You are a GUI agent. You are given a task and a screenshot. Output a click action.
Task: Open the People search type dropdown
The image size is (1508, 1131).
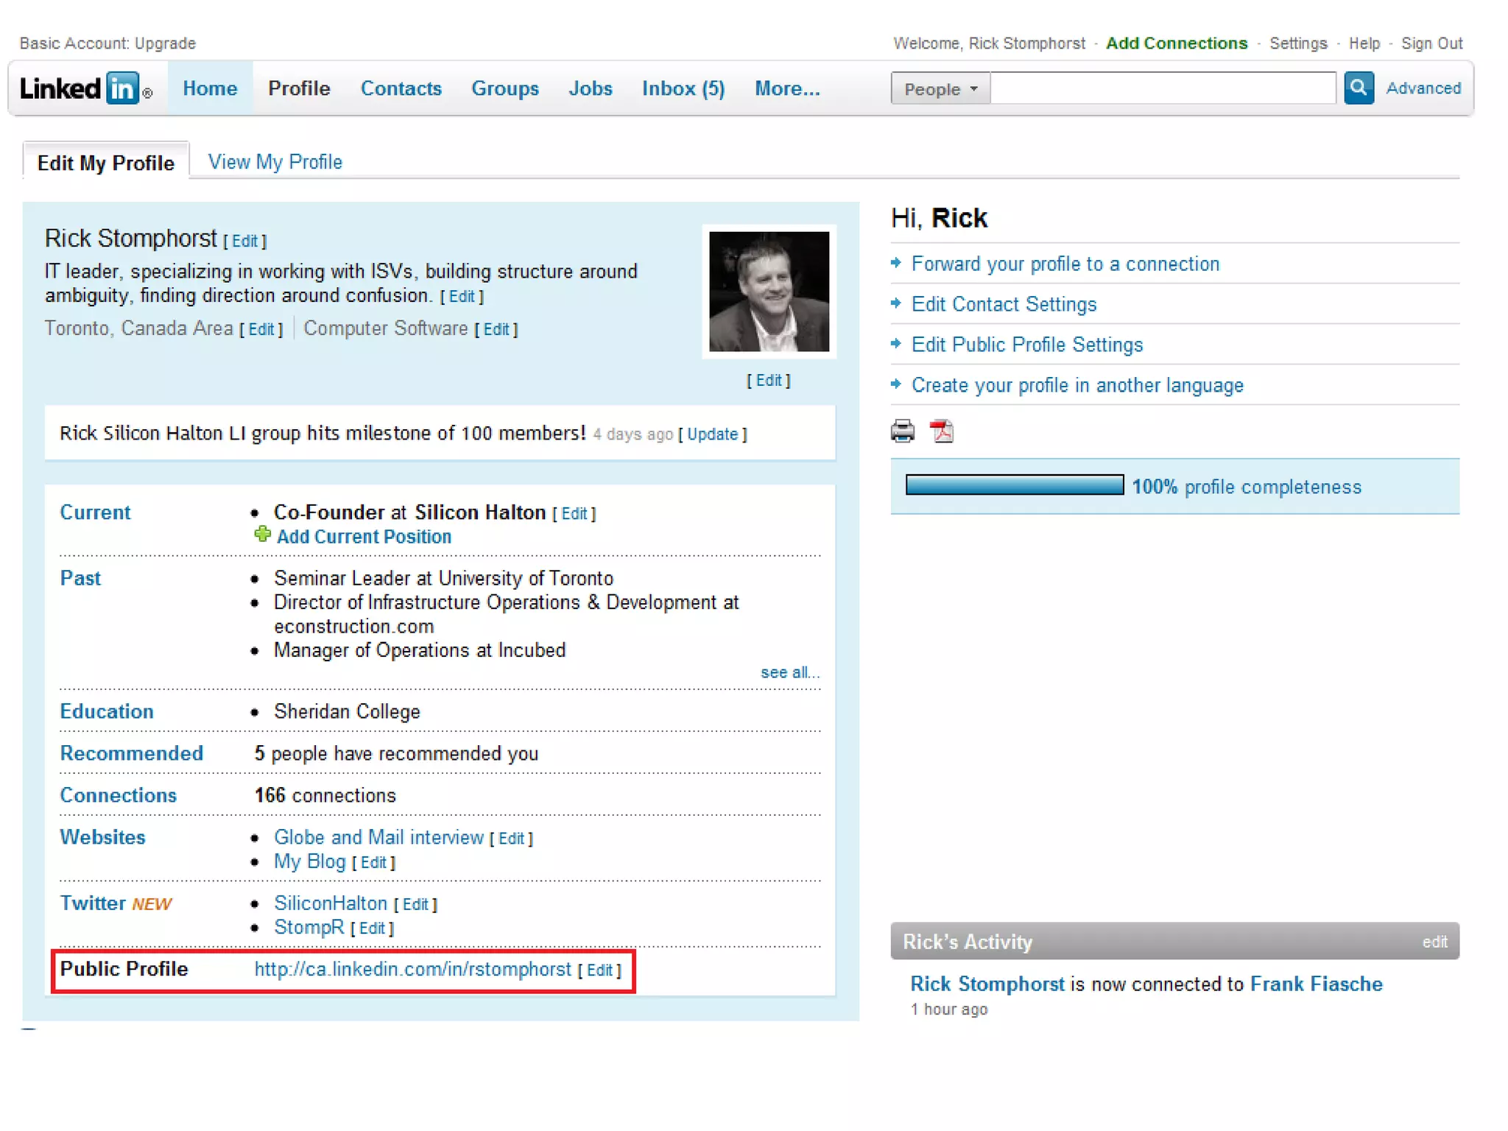click(940, 89)
